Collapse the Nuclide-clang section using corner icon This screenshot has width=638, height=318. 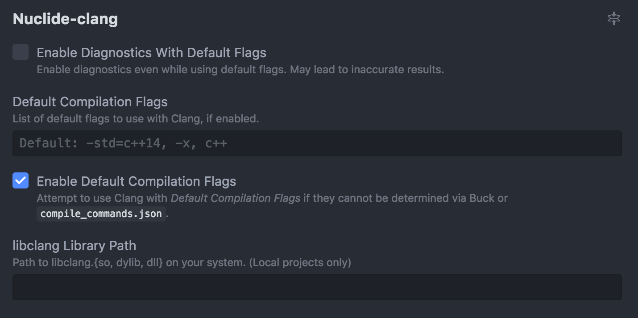pyautogui.click(x=614, y=18)
